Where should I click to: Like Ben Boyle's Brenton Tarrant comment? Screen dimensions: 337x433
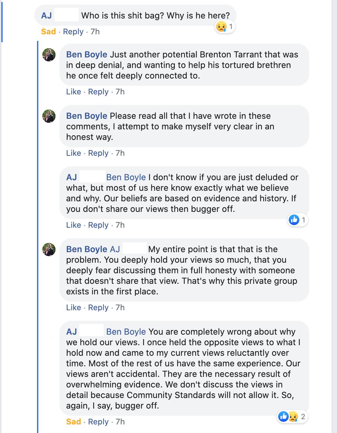point(73,92)
